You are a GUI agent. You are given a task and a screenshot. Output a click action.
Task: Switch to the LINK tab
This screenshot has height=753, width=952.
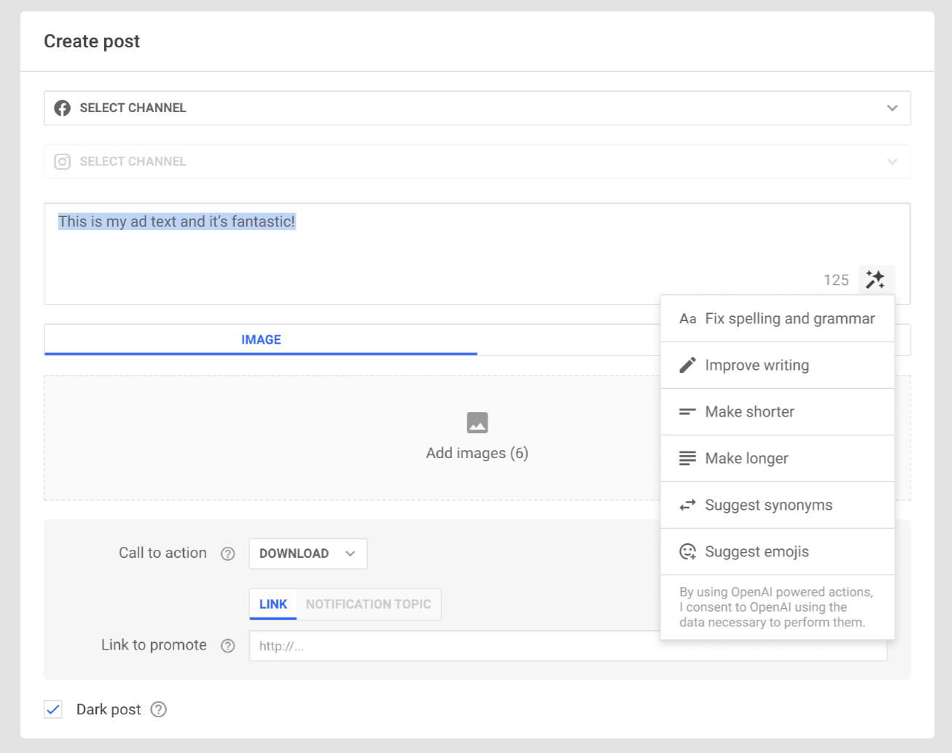pos(273,604)
